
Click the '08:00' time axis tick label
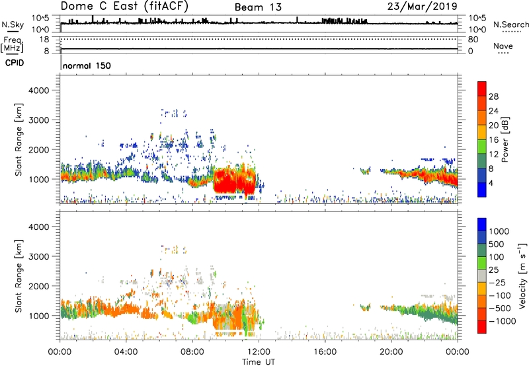pos(192,352)
